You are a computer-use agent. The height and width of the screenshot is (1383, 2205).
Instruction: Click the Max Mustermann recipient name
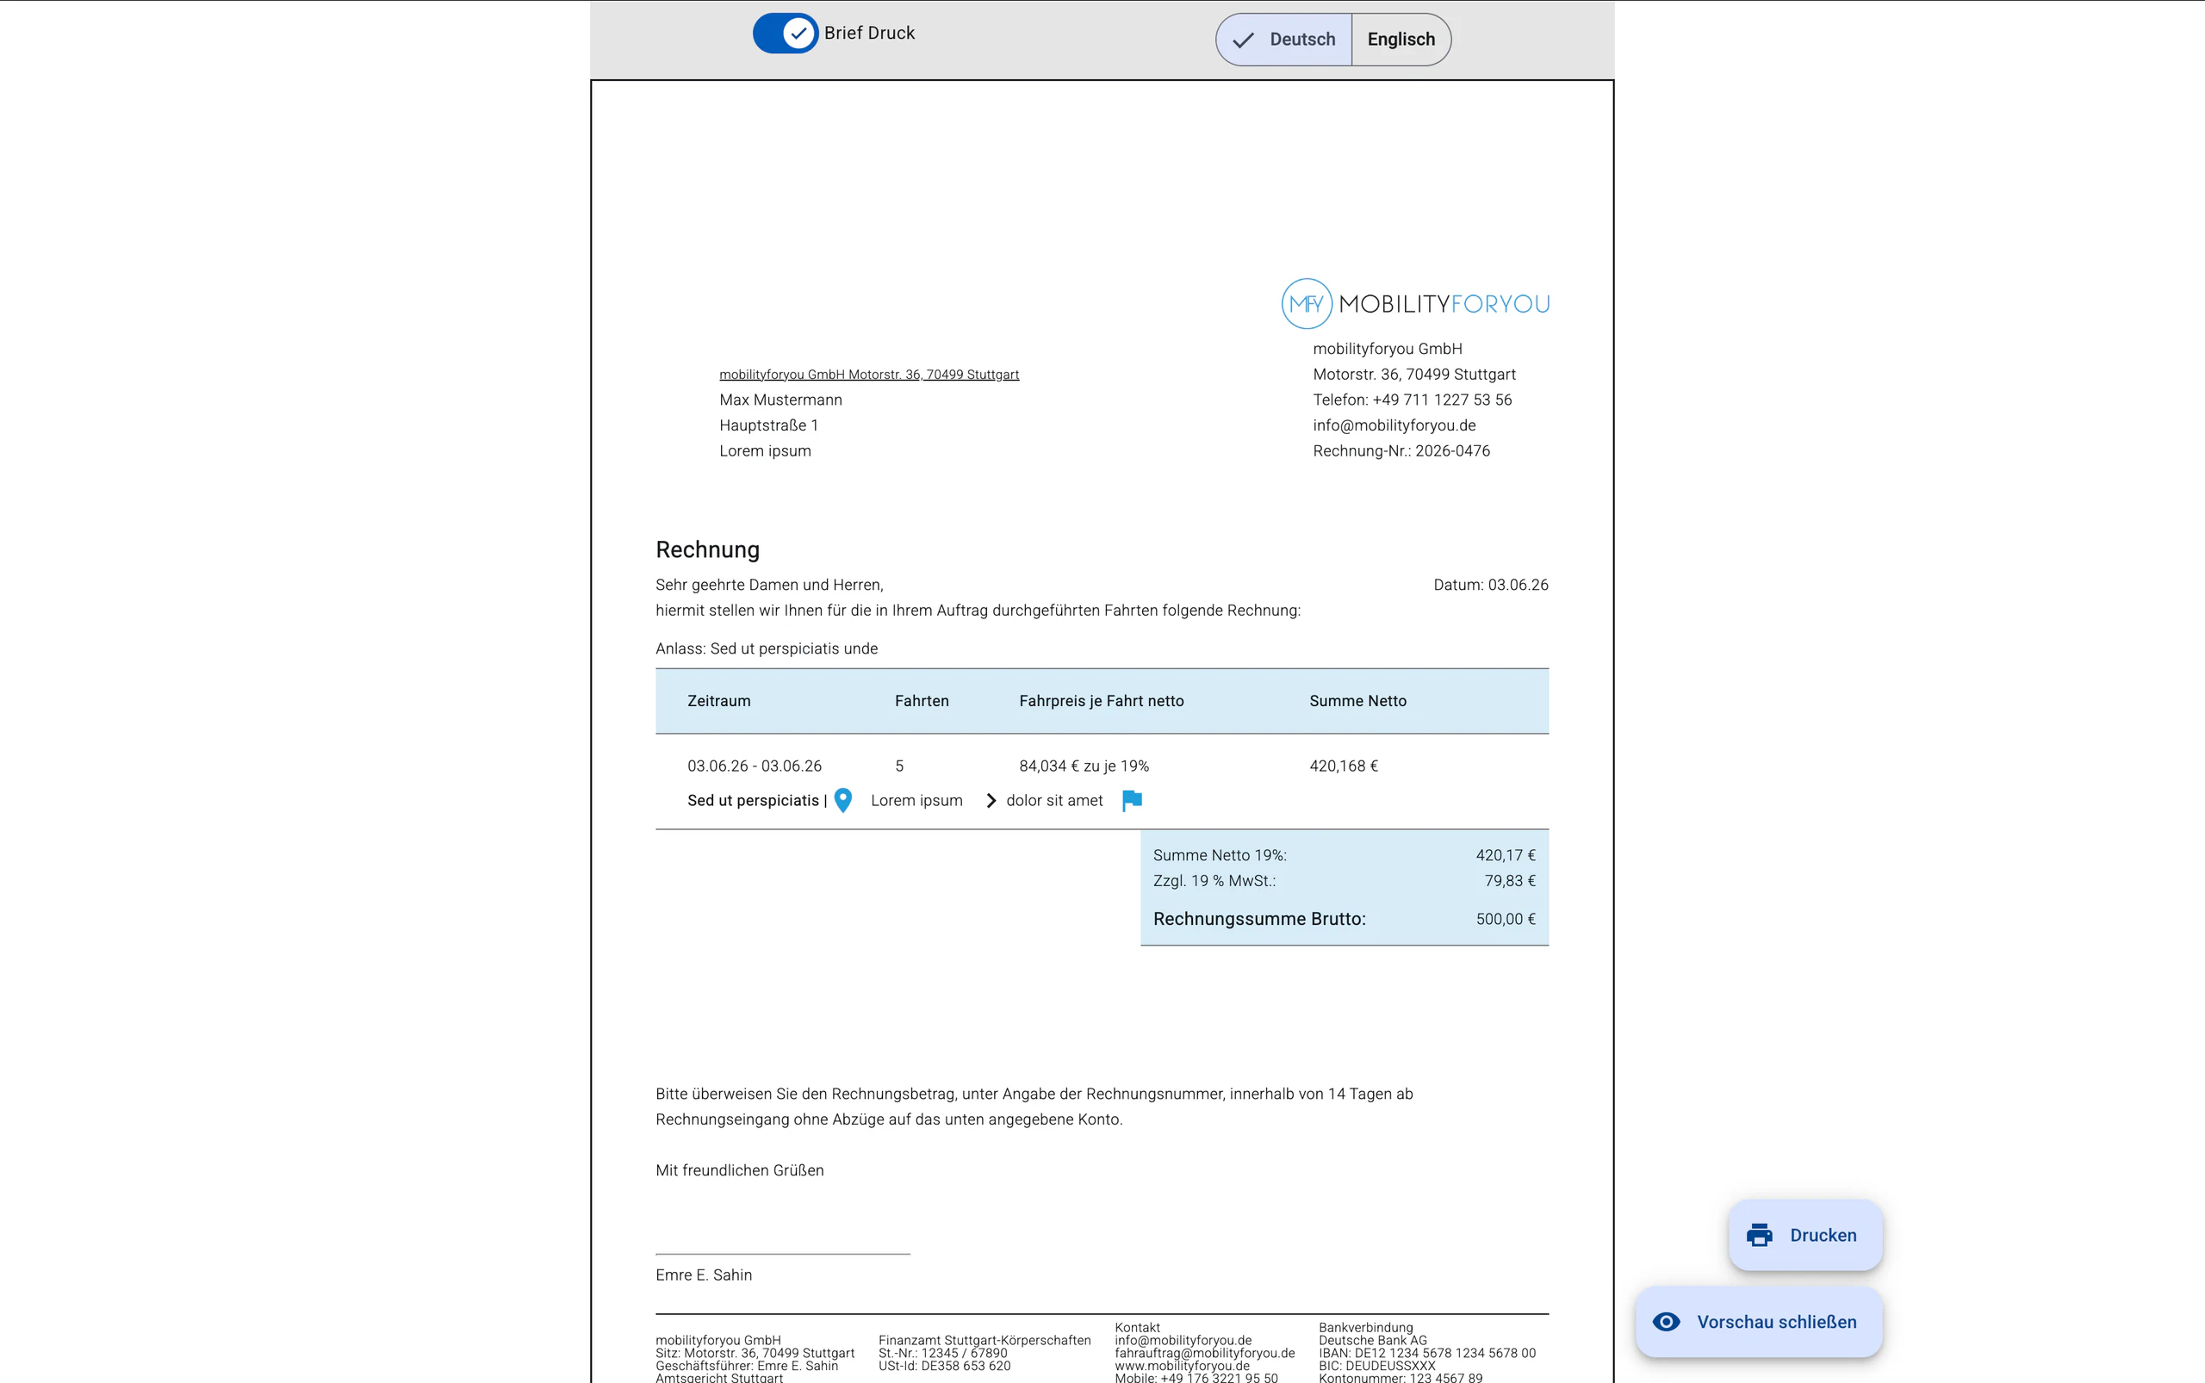coord(780,400)
